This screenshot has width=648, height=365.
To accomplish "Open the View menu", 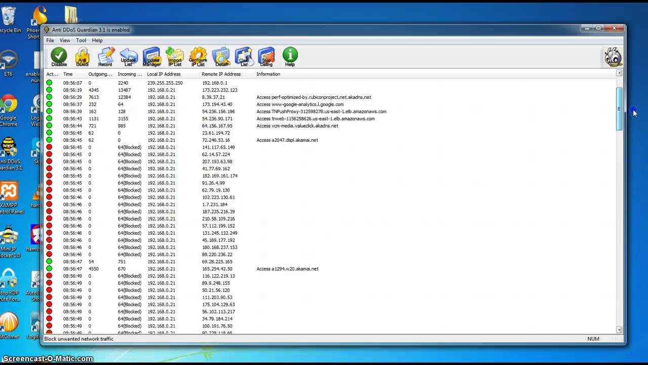I will (x=65, y=41).
